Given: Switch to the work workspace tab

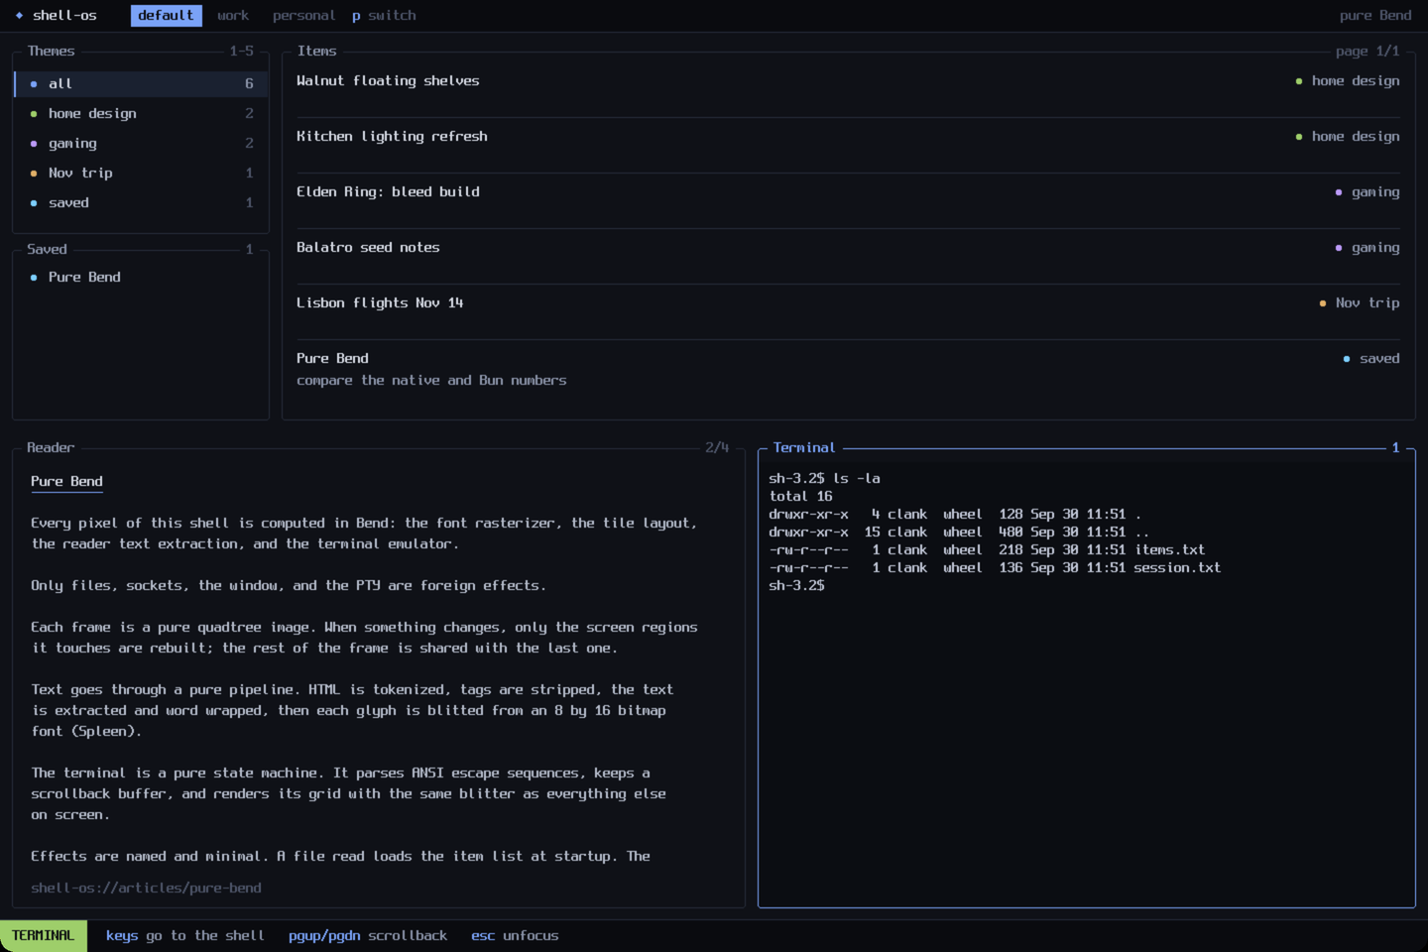Looking at the screenshot, I should click(233, 16).
